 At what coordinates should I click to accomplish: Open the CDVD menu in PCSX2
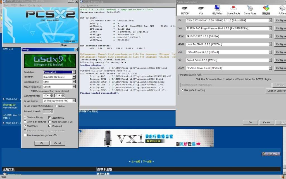(14, 5)
